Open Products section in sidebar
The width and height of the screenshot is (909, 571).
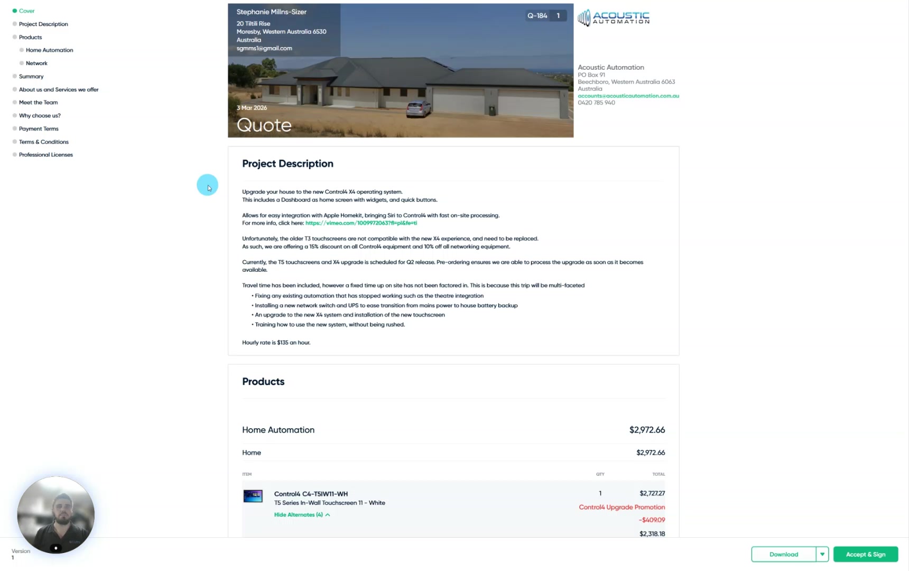pyautogui.click(x=30, y=37)
